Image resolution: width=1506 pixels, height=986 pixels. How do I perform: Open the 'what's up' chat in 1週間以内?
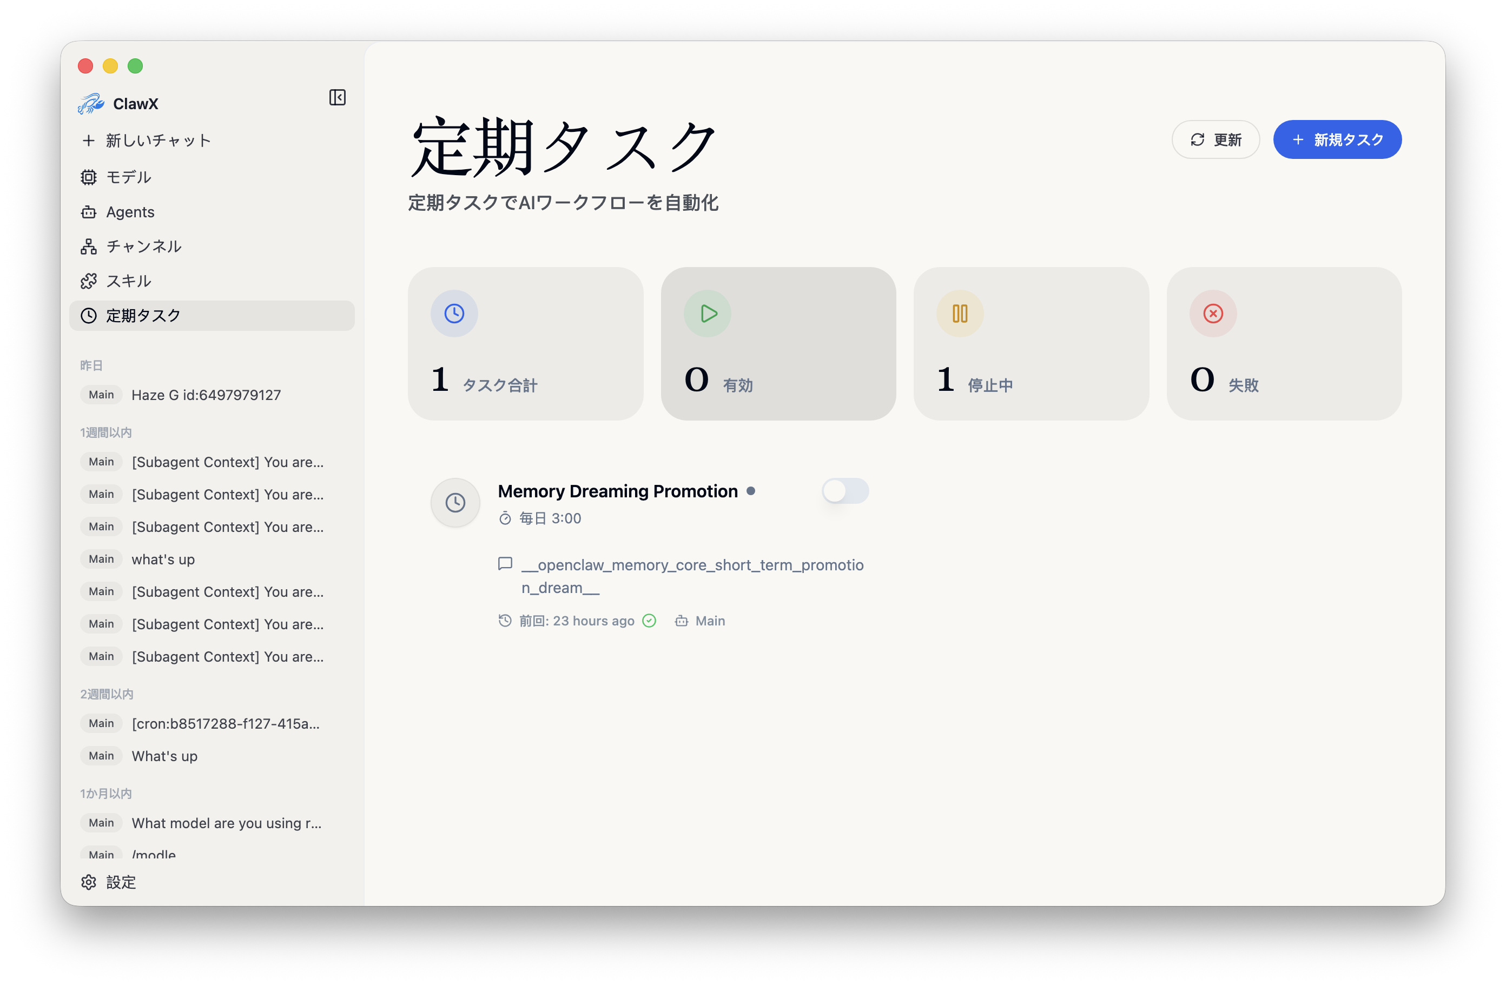click(212, 559)
